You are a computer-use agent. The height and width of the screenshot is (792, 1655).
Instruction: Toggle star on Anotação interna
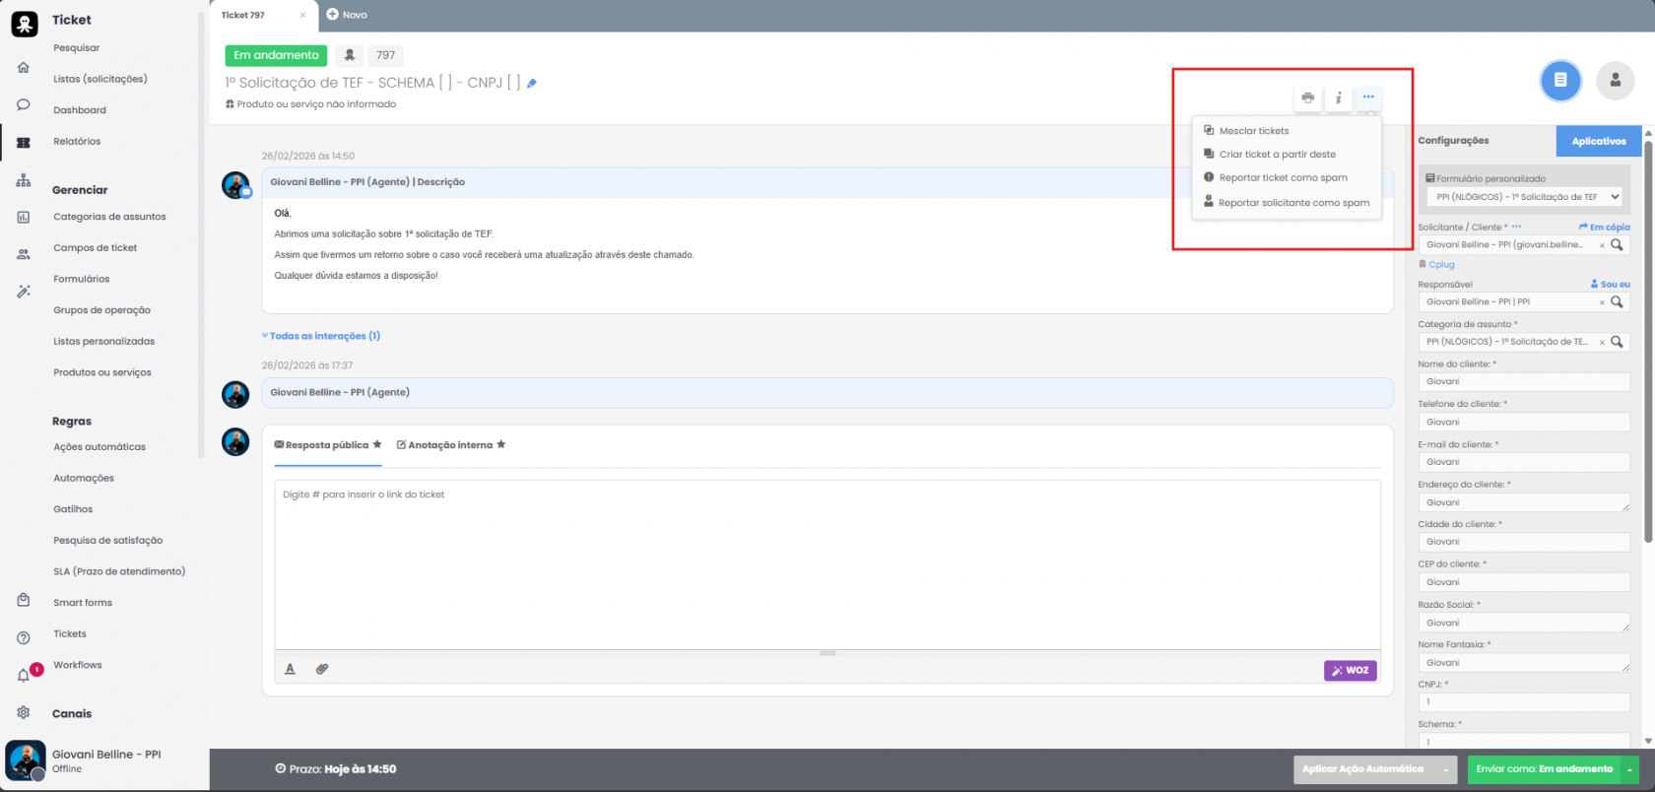click(501, 444)
